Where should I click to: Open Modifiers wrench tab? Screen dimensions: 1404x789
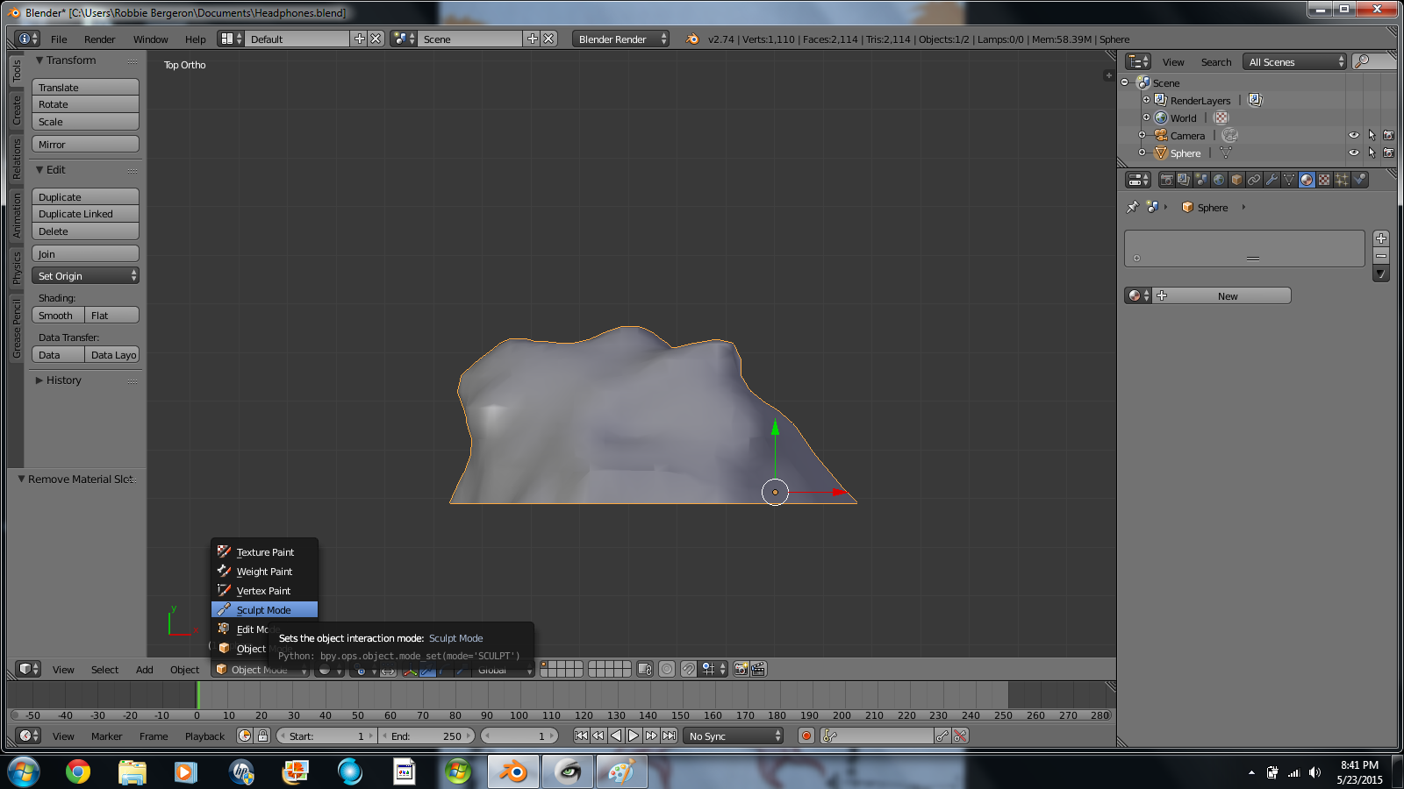coord(1271,180)
